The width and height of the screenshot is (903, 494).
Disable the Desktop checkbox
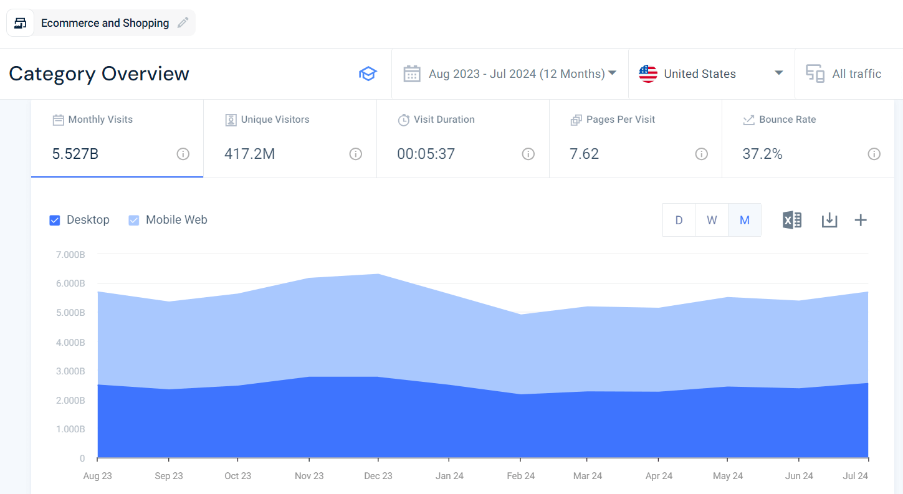pyautogui.click(x=55, y=220)
